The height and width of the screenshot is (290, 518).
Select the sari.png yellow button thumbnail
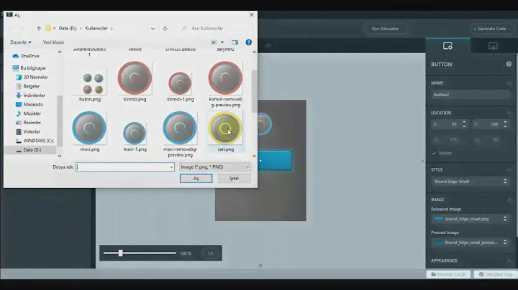(x=224, y=128)
